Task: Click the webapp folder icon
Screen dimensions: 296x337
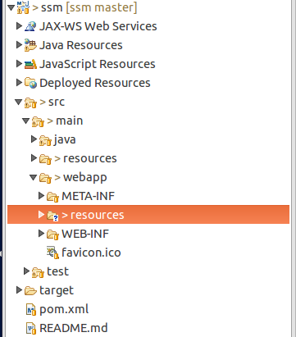Action: (x=45, y=178)
